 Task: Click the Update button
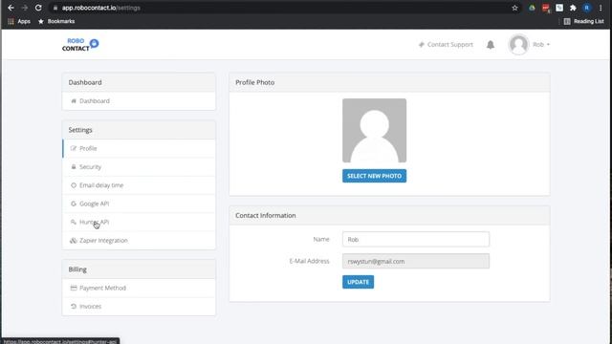point(358,282)
